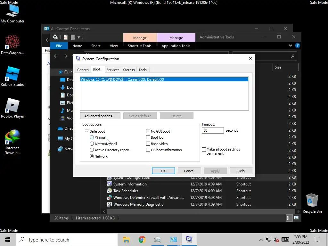Open Shortcut Tools ribbon tab
Screen dimensions: 328x246
coord(140,46)
